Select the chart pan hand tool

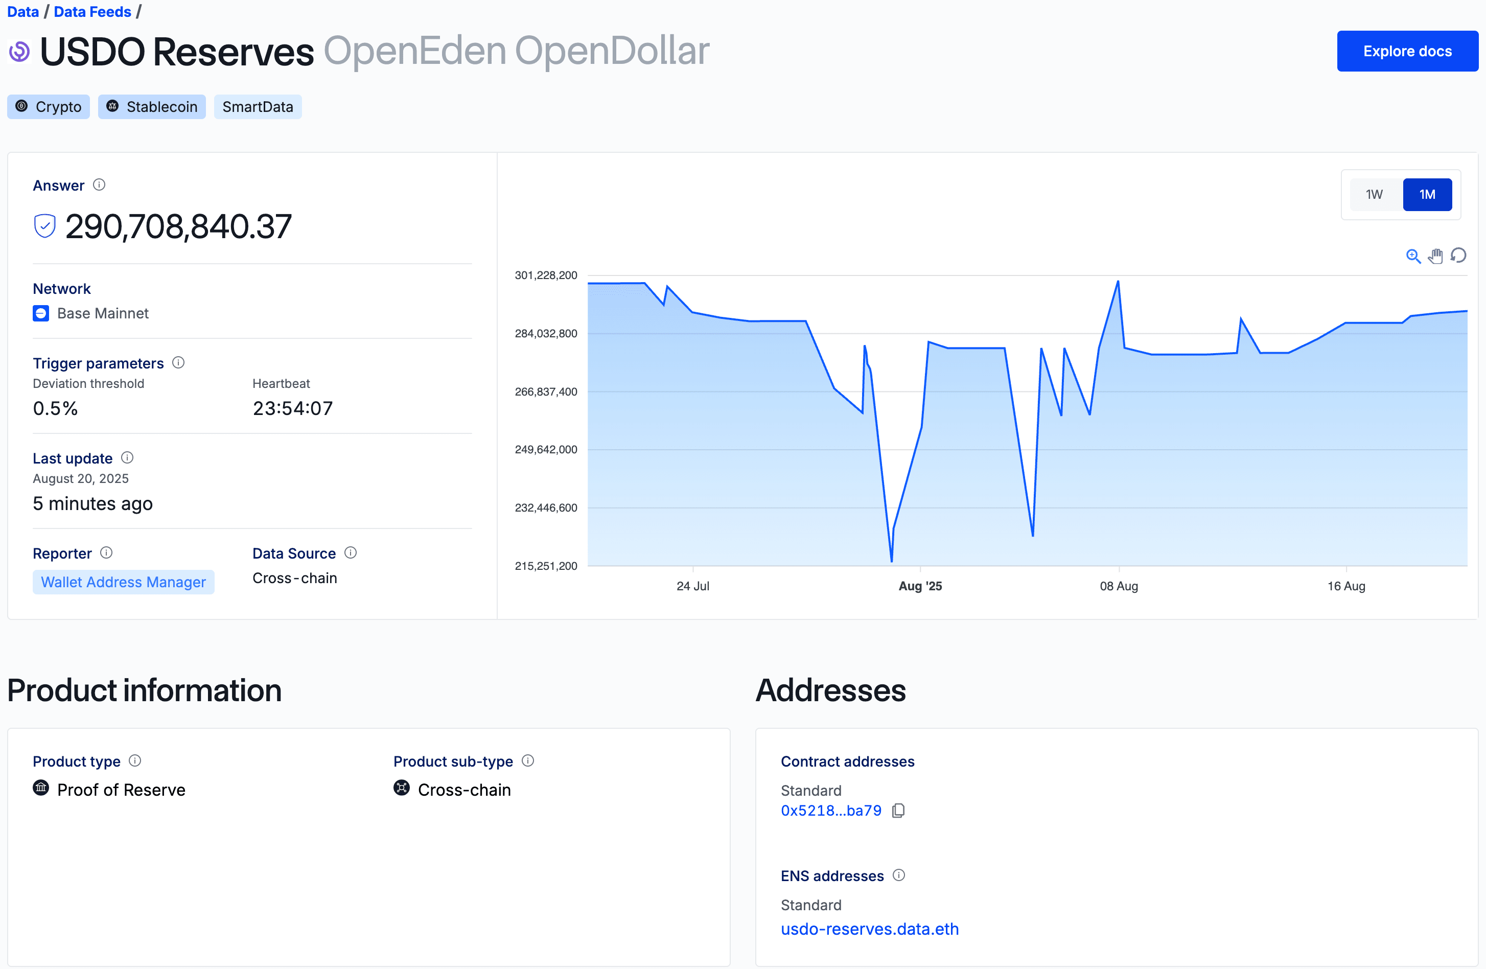click(1435, 256)
